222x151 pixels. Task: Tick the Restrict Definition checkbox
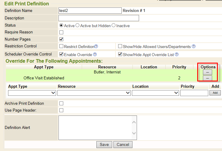coord(61,46)
